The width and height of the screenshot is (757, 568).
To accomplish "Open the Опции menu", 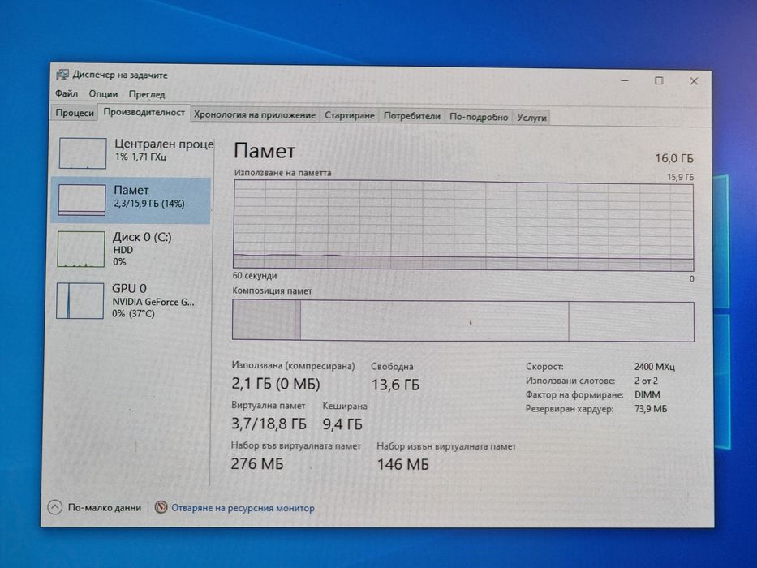I will (x=103, y=93).
